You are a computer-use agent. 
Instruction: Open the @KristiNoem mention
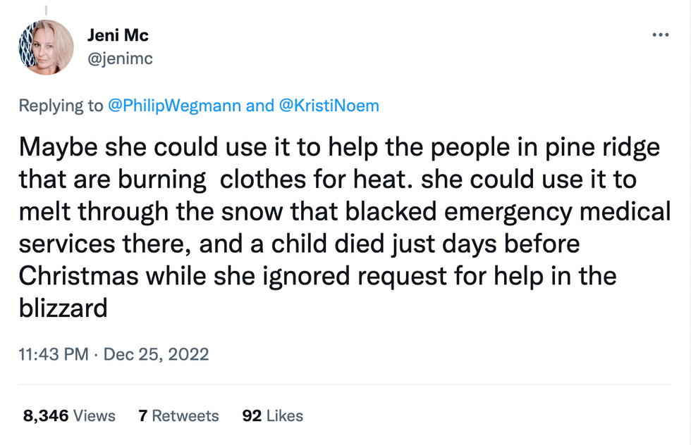(329, 106)
